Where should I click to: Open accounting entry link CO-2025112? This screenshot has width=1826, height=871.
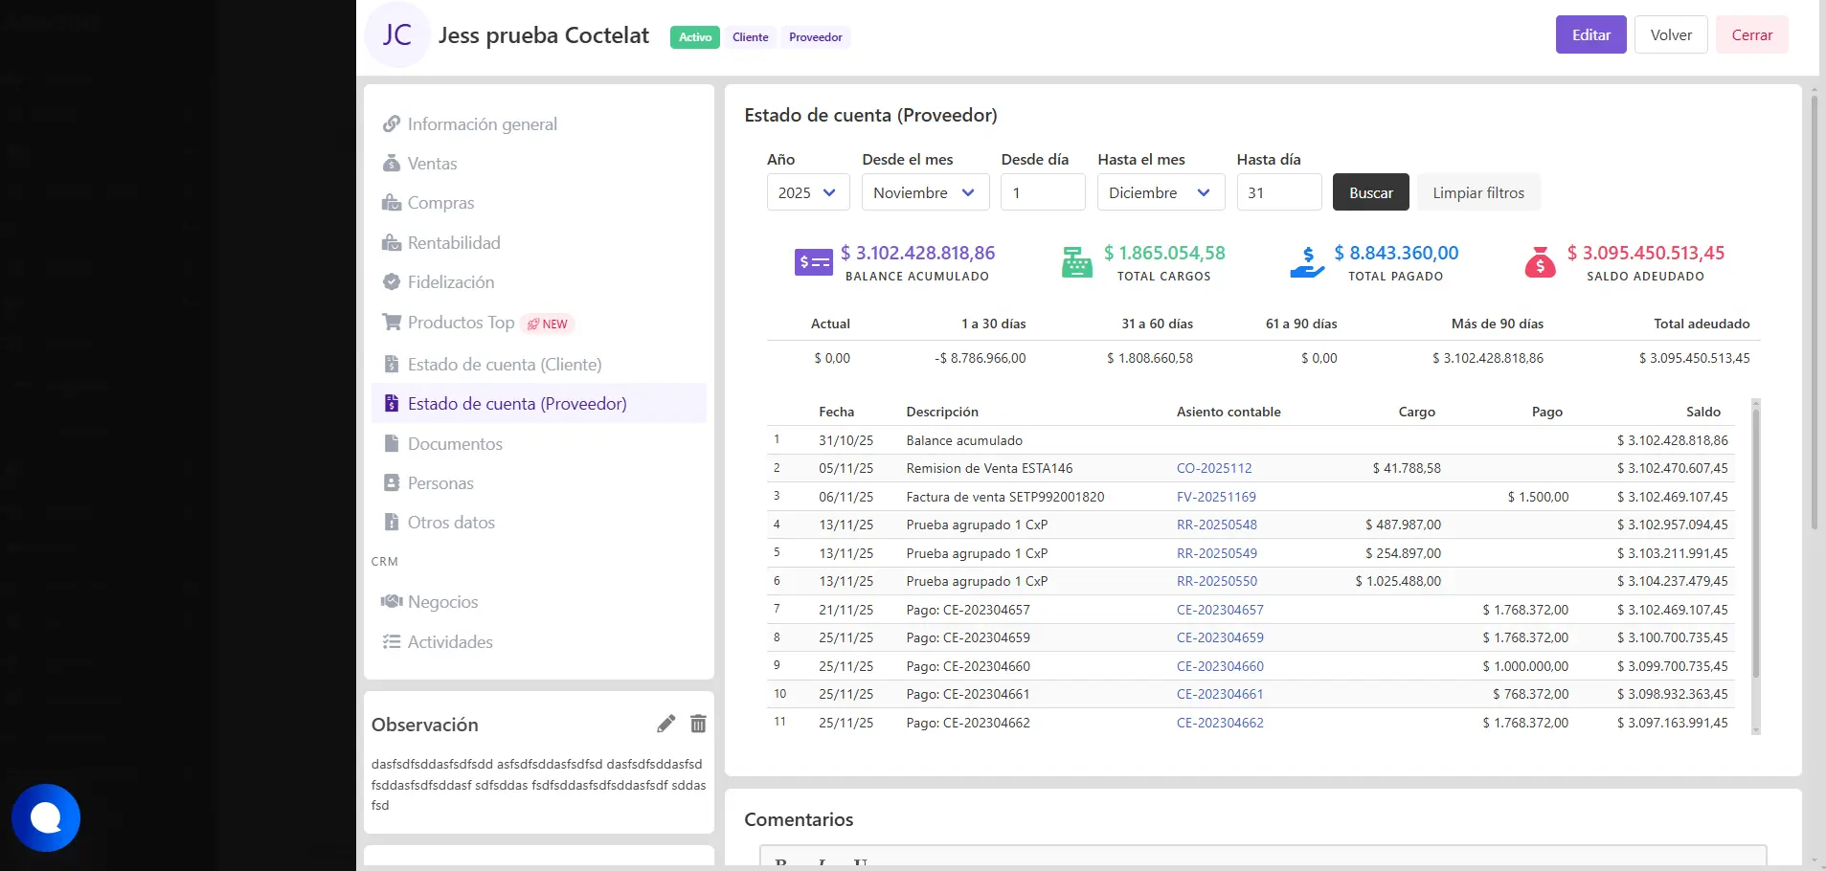click(x=1213, y=469)
